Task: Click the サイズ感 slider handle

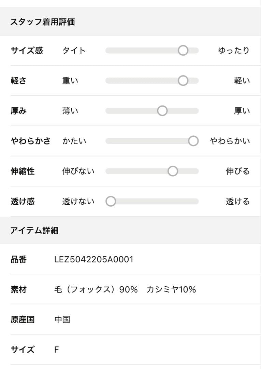Action: click(183, 51)
